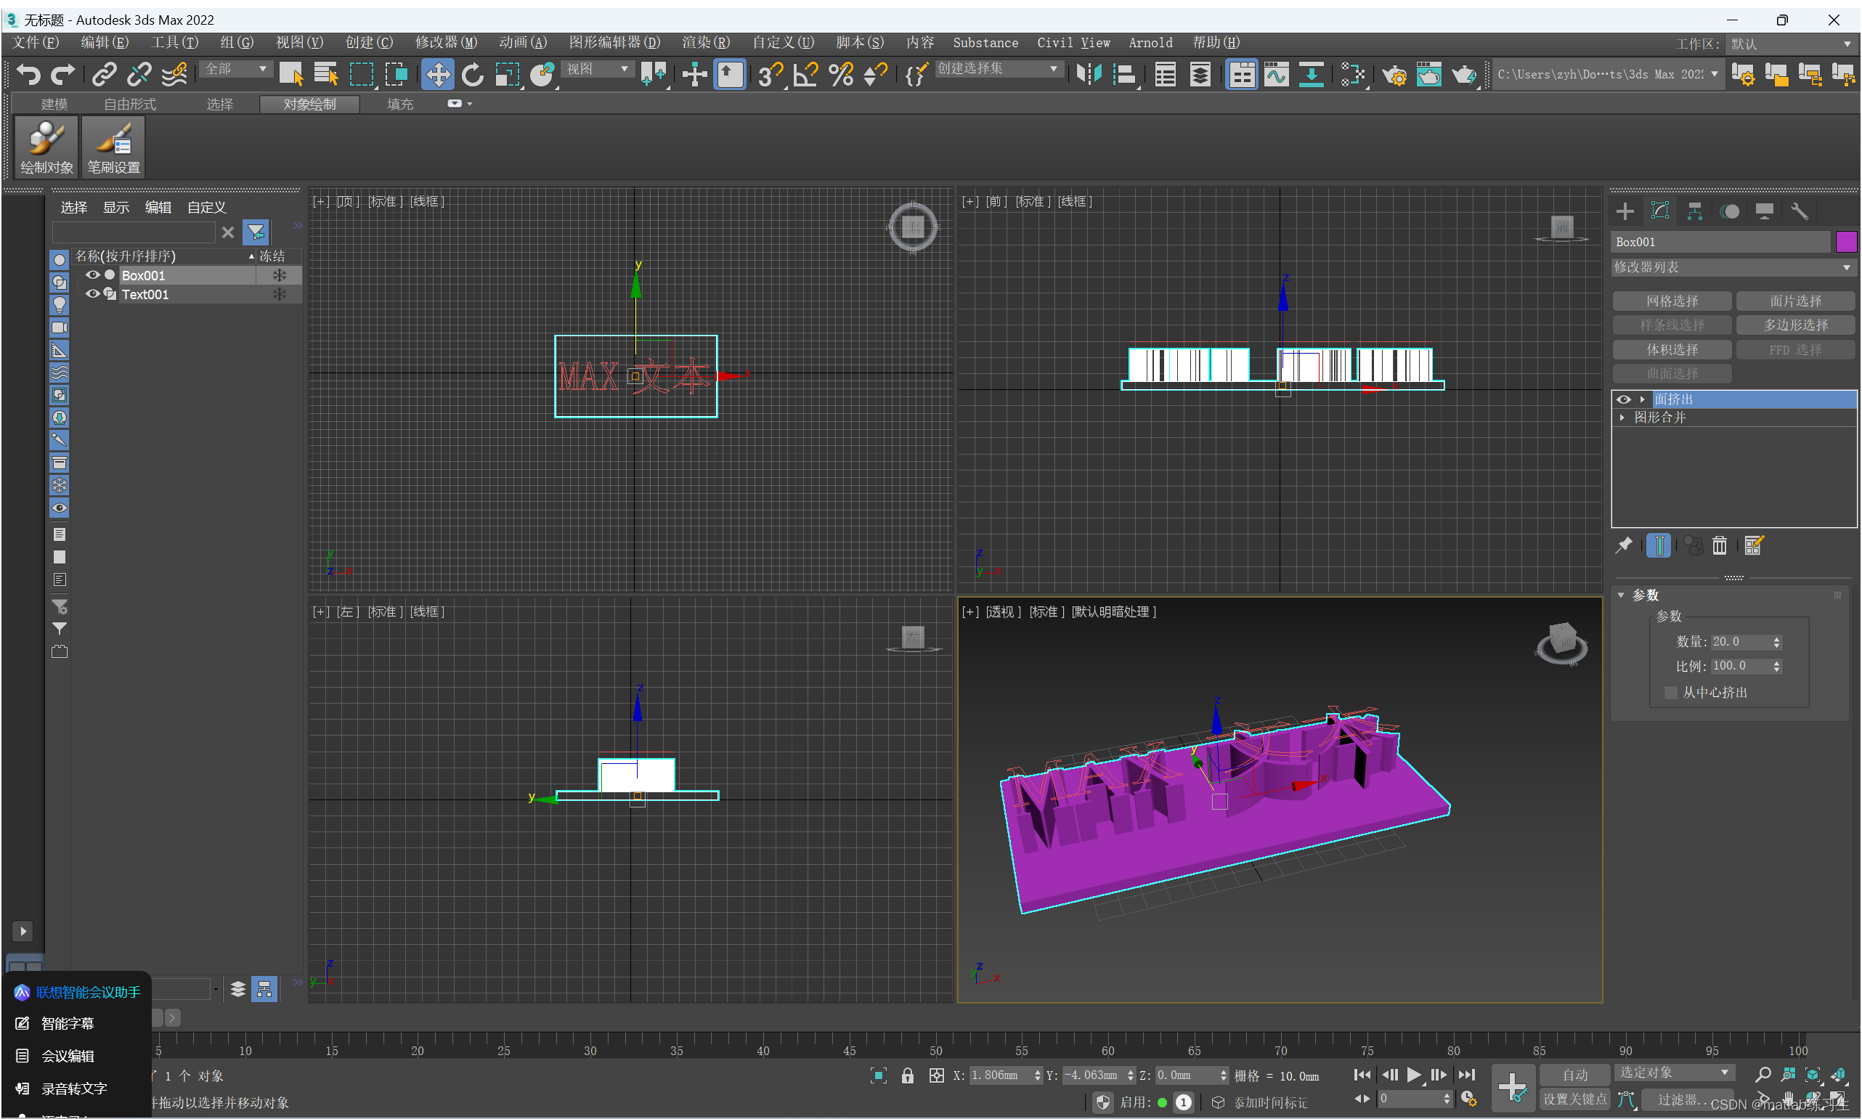The image size is (1862, 1119).
Task: Open the 渲染(R) menu
Action: click(705, 42)
